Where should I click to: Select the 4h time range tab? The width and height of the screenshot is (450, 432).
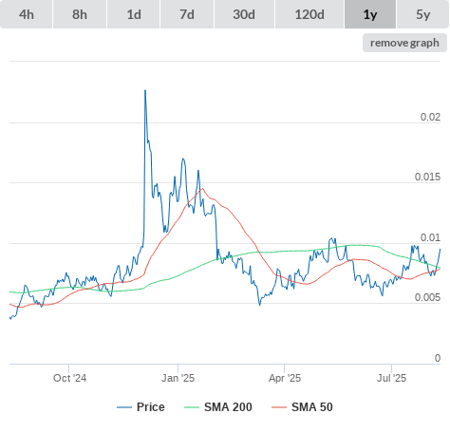point(27,14)
